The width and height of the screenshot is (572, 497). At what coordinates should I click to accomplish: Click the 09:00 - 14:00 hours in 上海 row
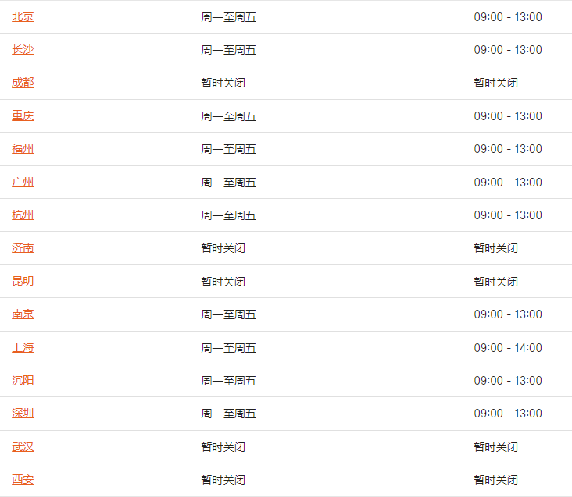(508, 348)
